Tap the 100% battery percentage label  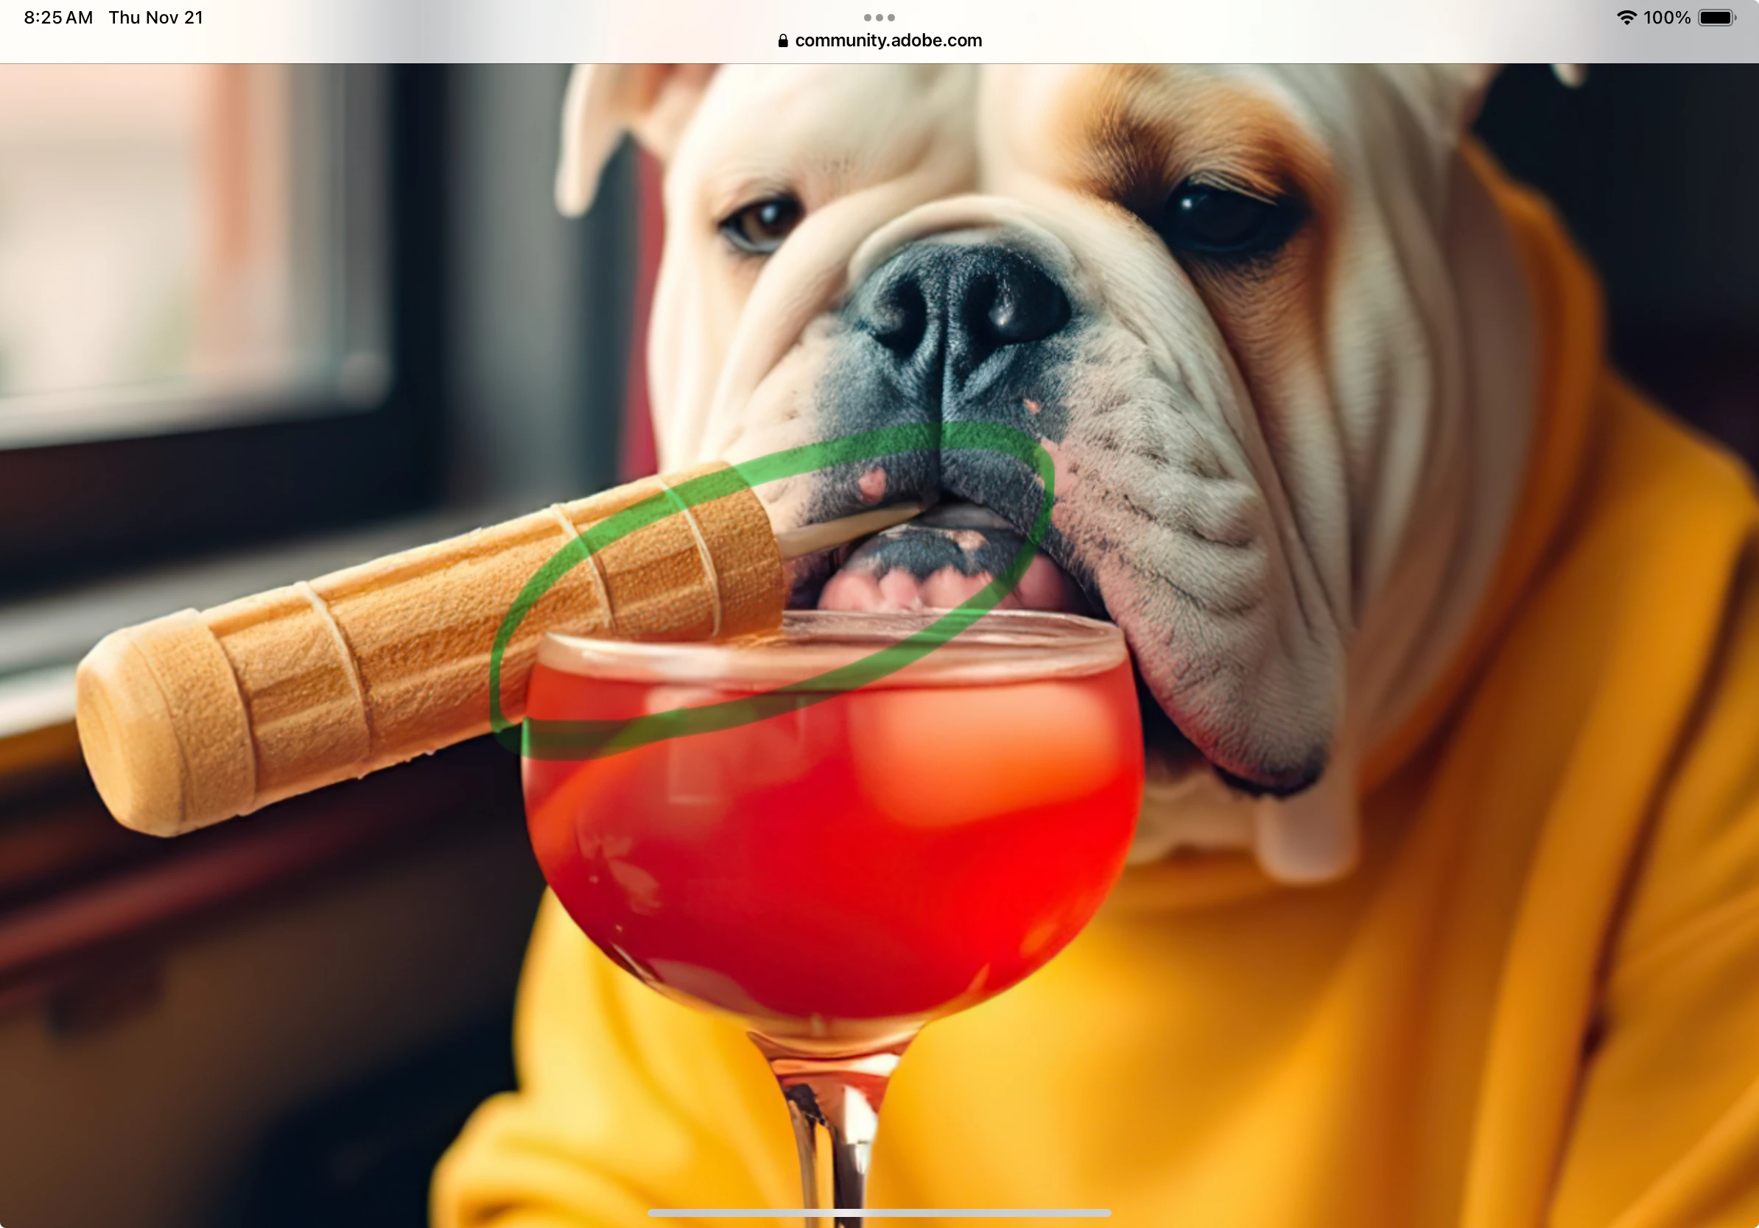1666,18
